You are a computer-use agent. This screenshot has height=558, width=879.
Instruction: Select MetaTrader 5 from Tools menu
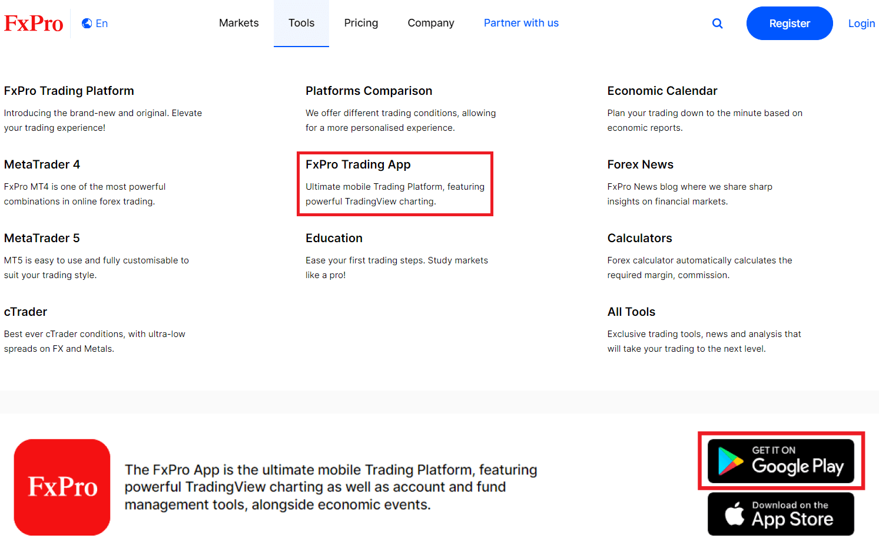coord(42,238)
